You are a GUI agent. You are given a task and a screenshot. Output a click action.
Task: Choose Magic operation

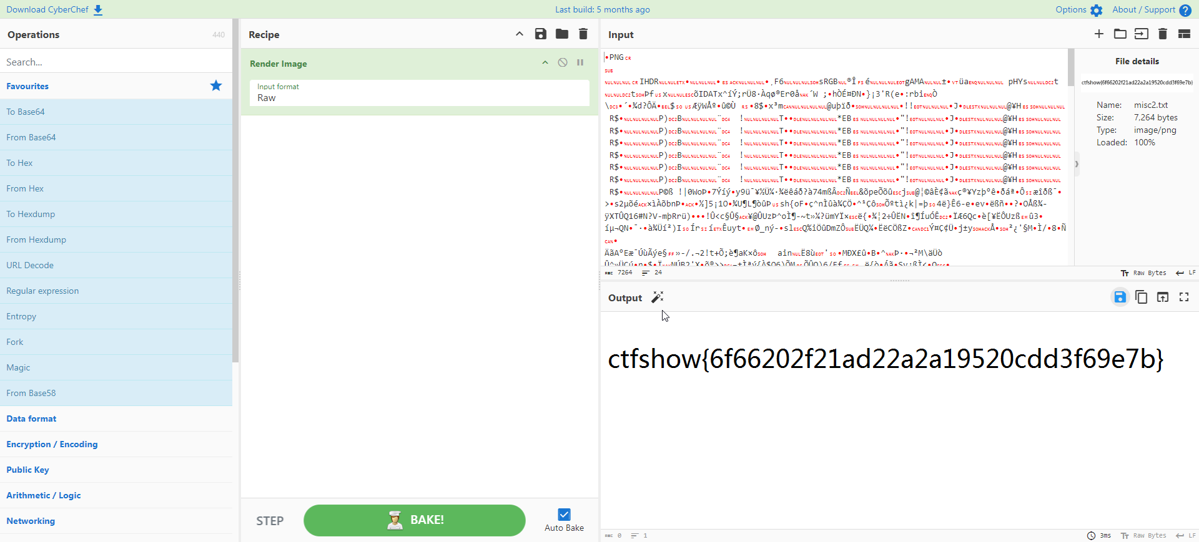[x=116, y=367]
